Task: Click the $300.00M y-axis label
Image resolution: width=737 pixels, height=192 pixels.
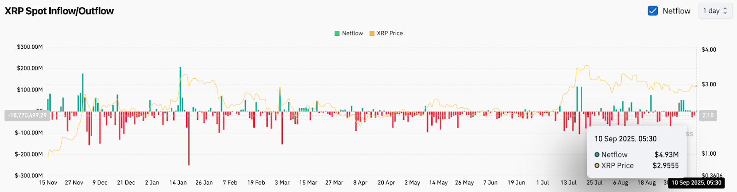Action: tap(30, 47)
